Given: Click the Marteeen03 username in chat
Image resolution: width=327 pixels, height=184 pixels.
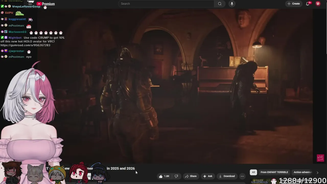Looking at the screenshot, I should pos(17,32).
